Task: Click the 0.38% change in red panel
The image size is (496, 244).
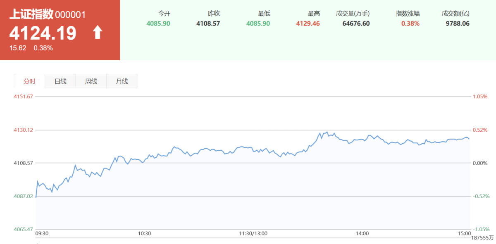Action: tap(43, 48)
